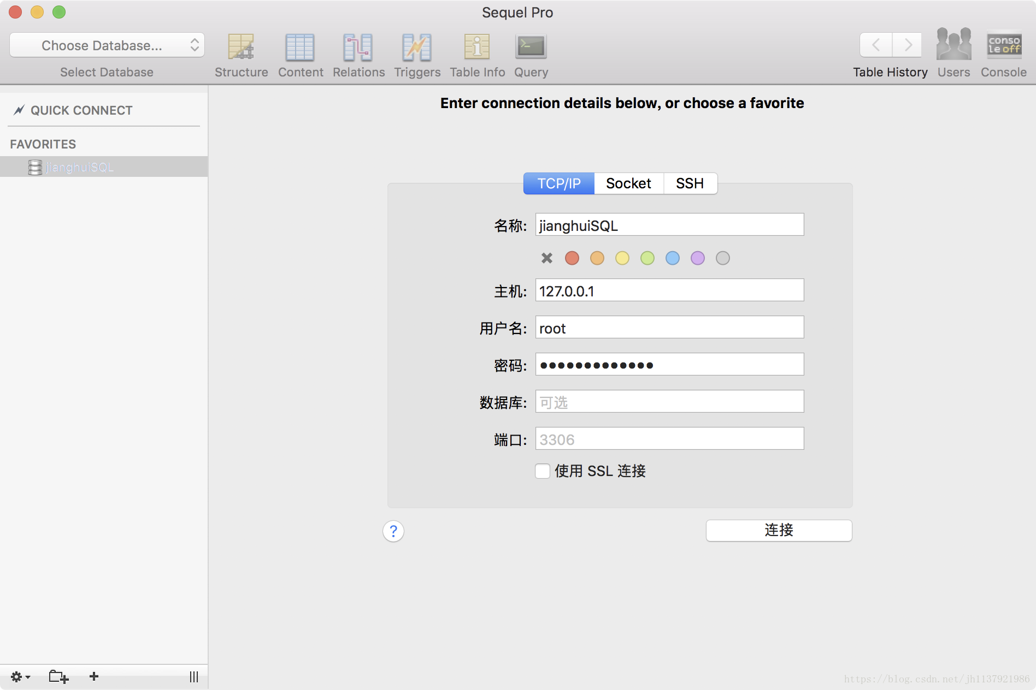This screenshot has height=690, width=1036.
Task: Pick the blue favorite color
Action: [673, 258]
